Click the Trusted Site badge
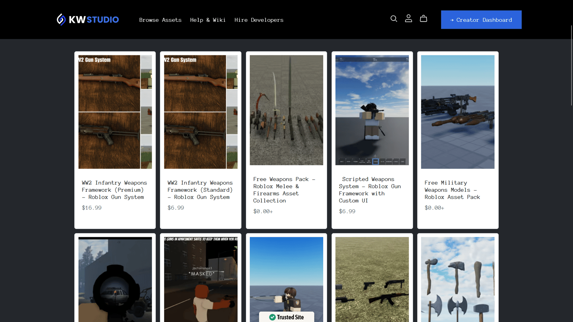 click(x=286, y=317)
